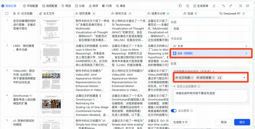Click the lock icon beside 论文标题 header
Screen dimensions: 255x129
pos(14,14)
